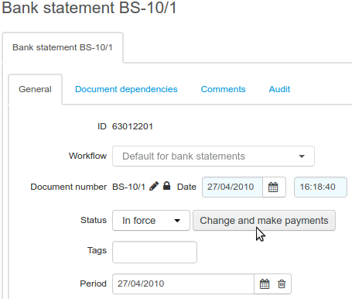This screenshot has width=352, height=299.
Task: Click the ID value 63012201
Action: (132, 126)
